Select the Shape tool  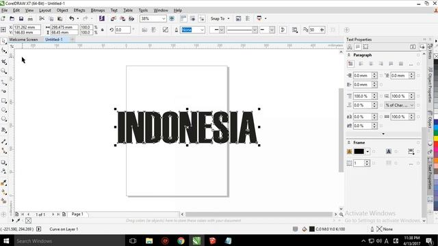pyautogui.click(x=3, y=51)
